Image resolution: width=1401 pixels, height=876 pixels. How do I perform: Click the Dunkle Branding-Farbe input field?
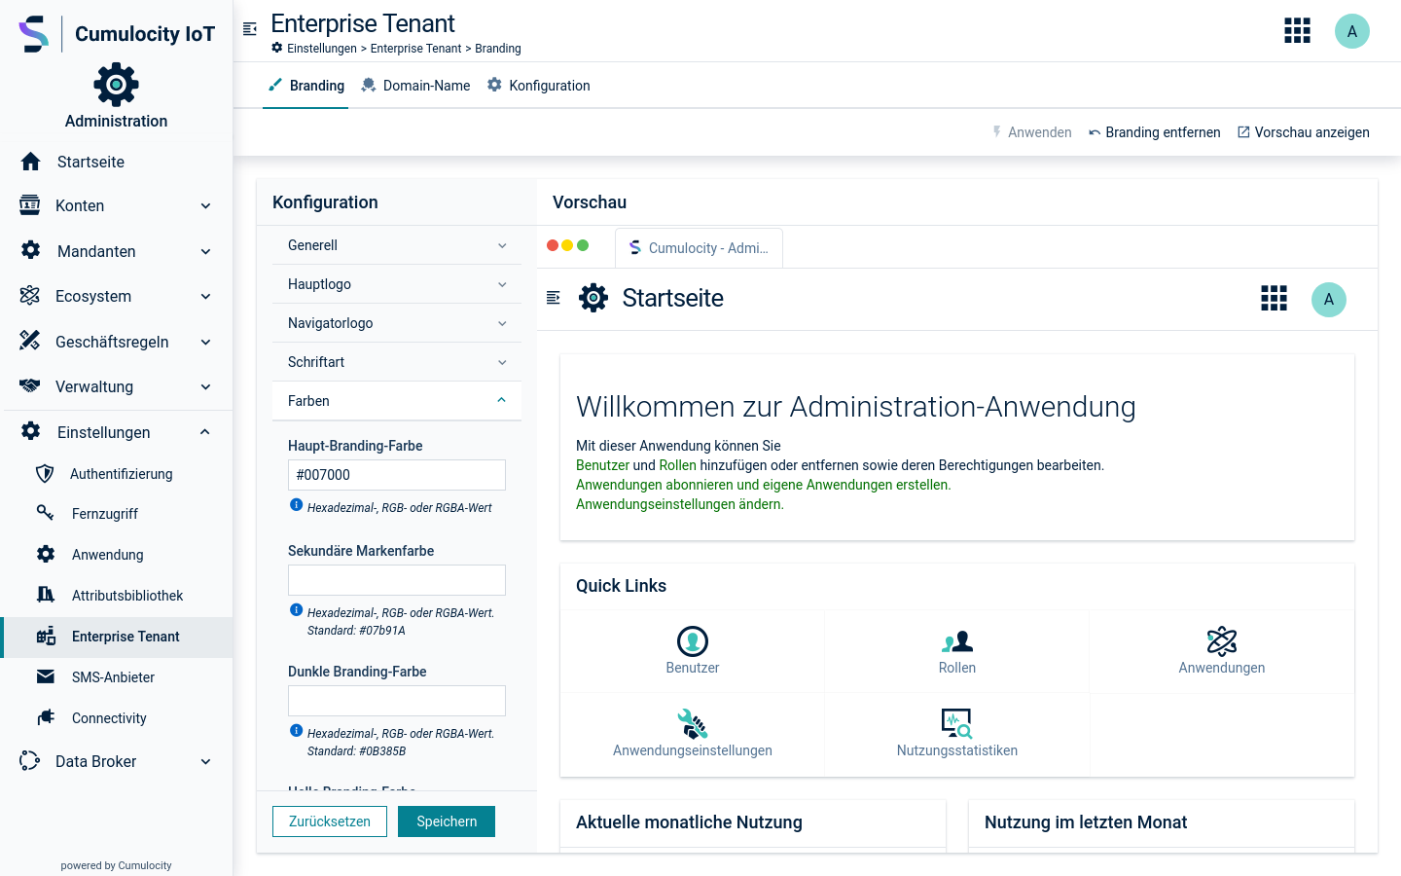pyautogui.click(x=397, y=701)
